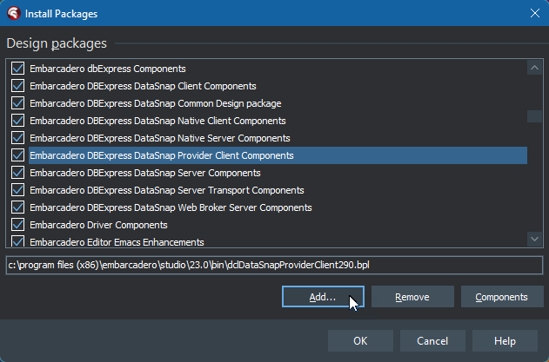Close the Install Packages dialog
Viewport: 549px width, 362px height.
tap(535, 13)
